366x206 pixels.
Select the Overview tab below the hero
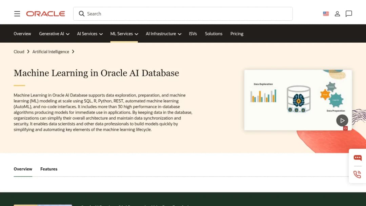pos(23,169)
